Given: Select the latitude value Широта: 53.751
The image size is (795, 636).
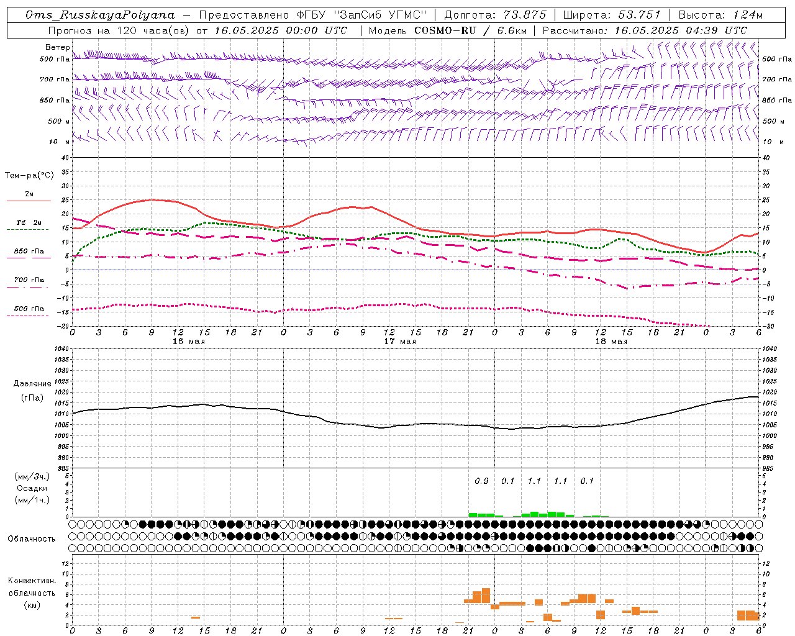Looking at the screenshot, I should (612, 15).
